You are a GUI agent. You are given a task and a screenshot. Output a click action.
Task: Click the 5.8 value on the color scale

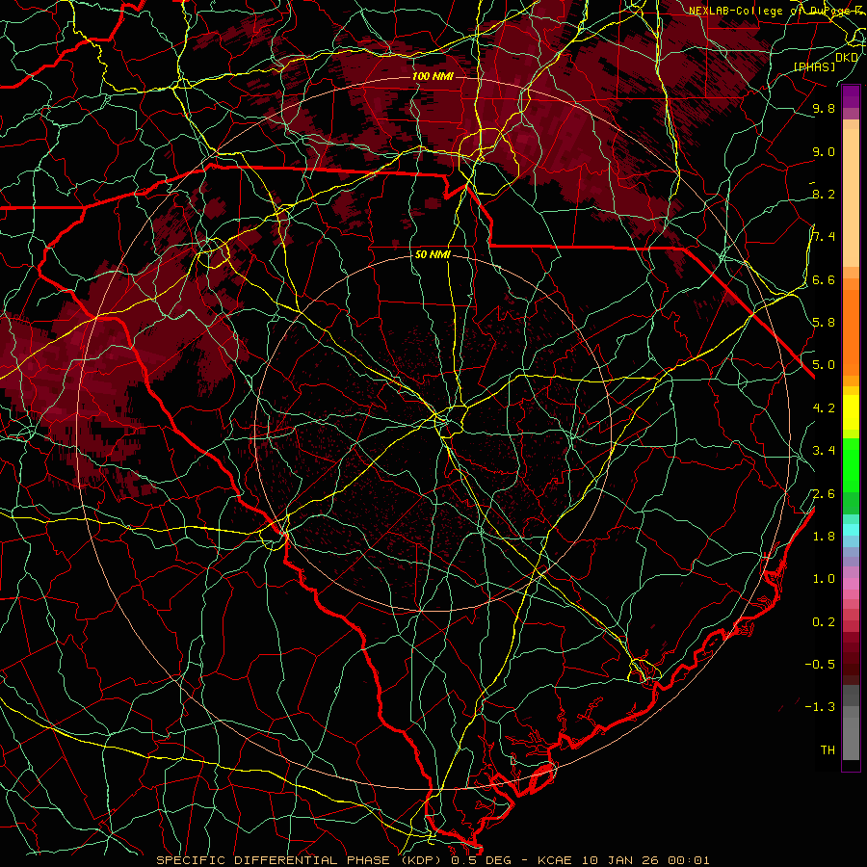pos(824,323)
